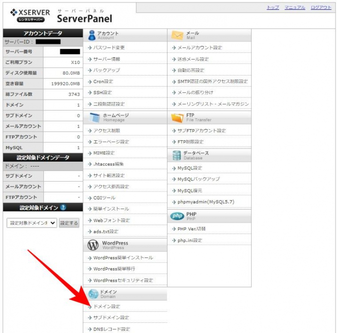Click the php logo icon
Viewport: 338px width, 333px height.
(x=177, y=216)
